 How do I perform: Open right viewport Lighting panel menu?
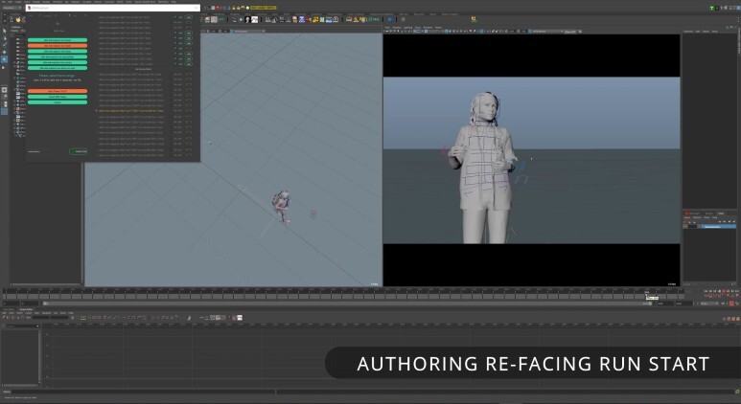tap(407, 28)
